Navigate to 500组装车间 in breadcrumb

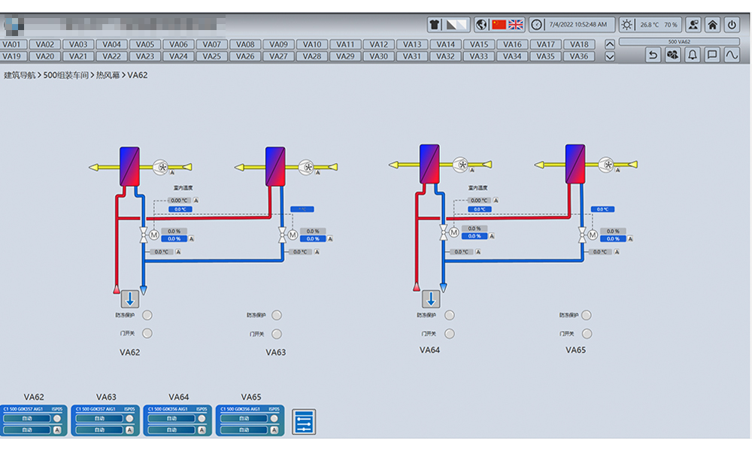click(67, 75)
